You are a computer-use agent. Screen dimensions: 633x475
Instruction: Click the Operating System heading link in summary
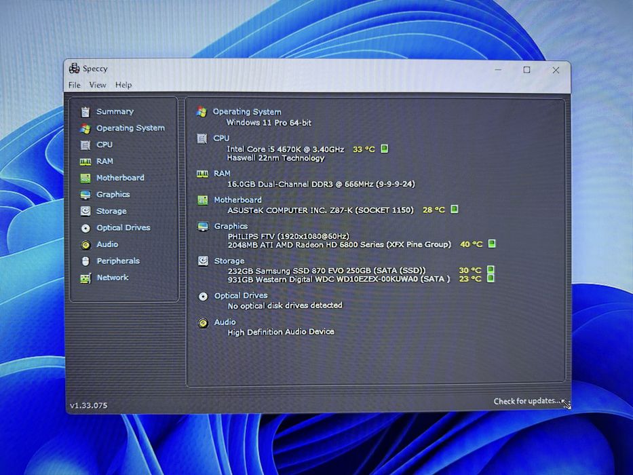tap(247, 112)
